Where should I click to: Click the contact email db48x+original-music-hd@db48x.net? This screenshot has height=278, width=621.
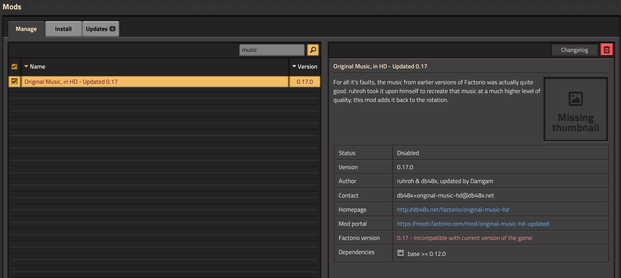[x=445, y=195]
